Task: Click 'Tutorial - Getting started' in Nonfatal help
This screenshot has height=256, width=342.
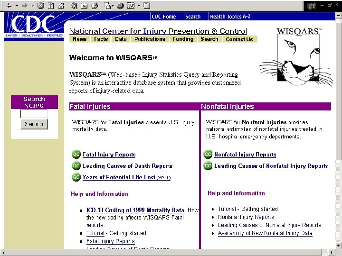Action: tap(248, 209)
